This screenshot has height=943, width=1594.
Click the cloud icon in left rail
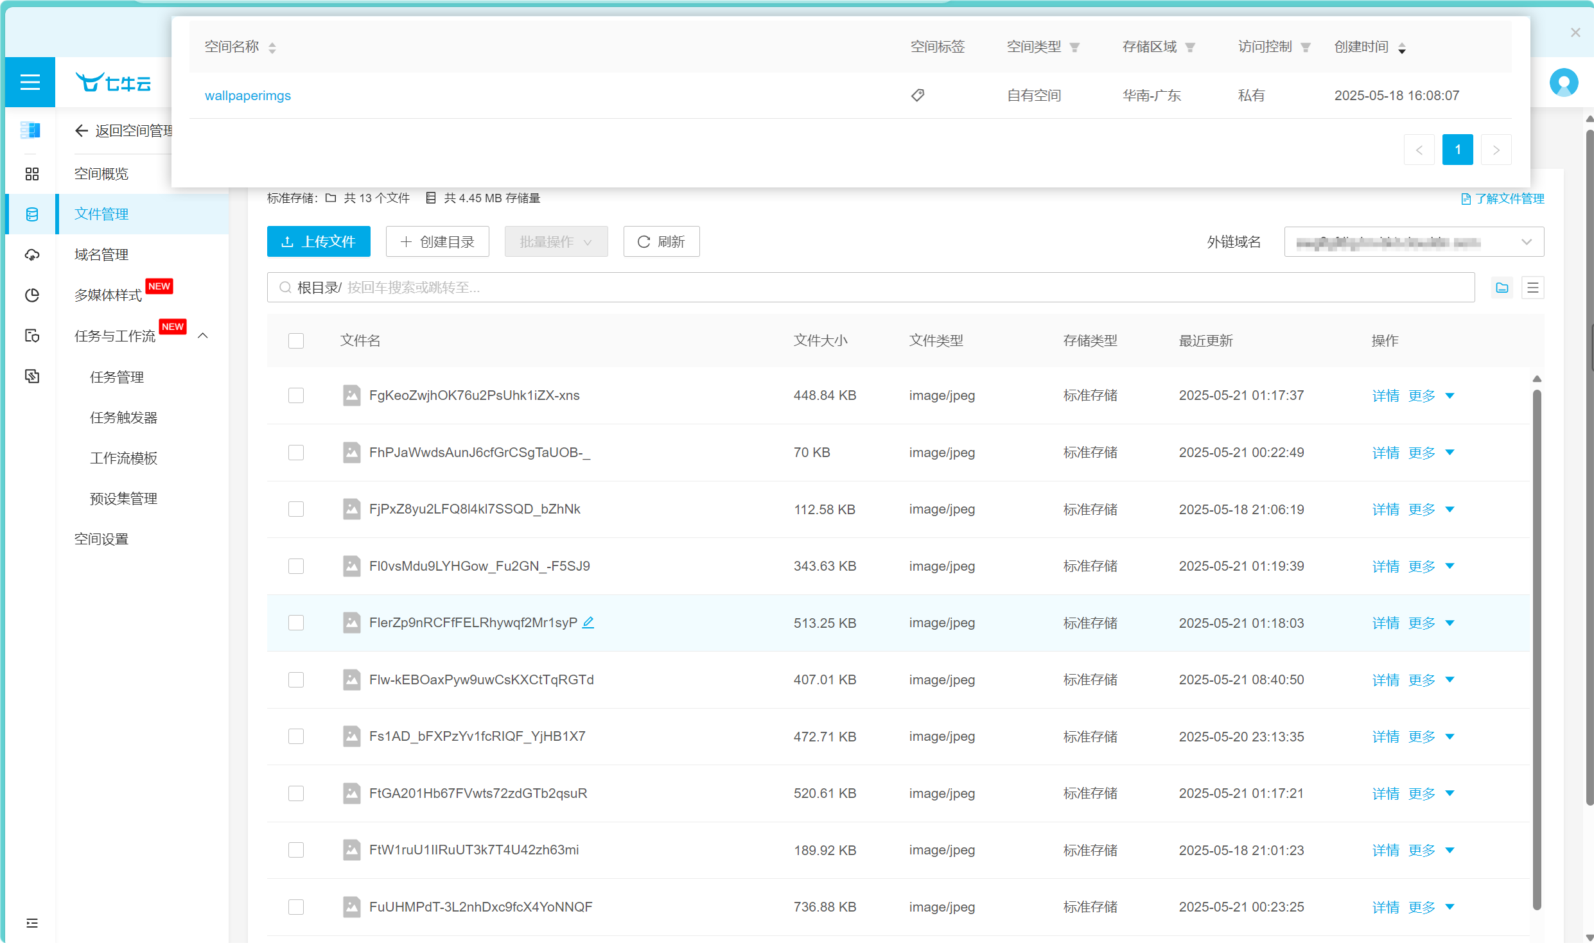(x=31, y=255)
